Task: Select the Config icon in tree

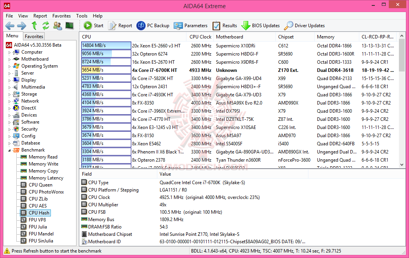Action: (x=16, y=136)
